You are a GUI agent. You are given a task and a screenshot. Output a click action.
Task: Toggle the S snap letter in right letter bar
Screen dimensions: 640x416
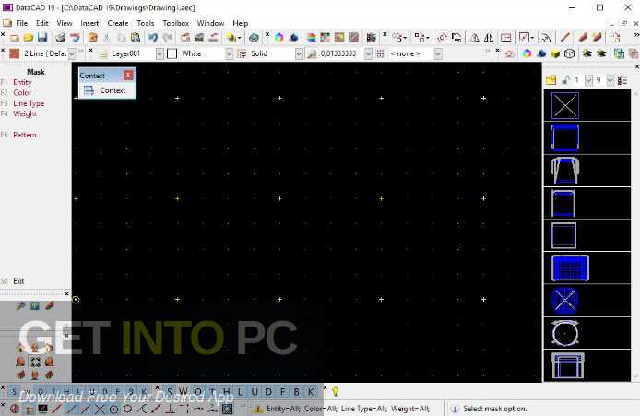pos(170,392)
